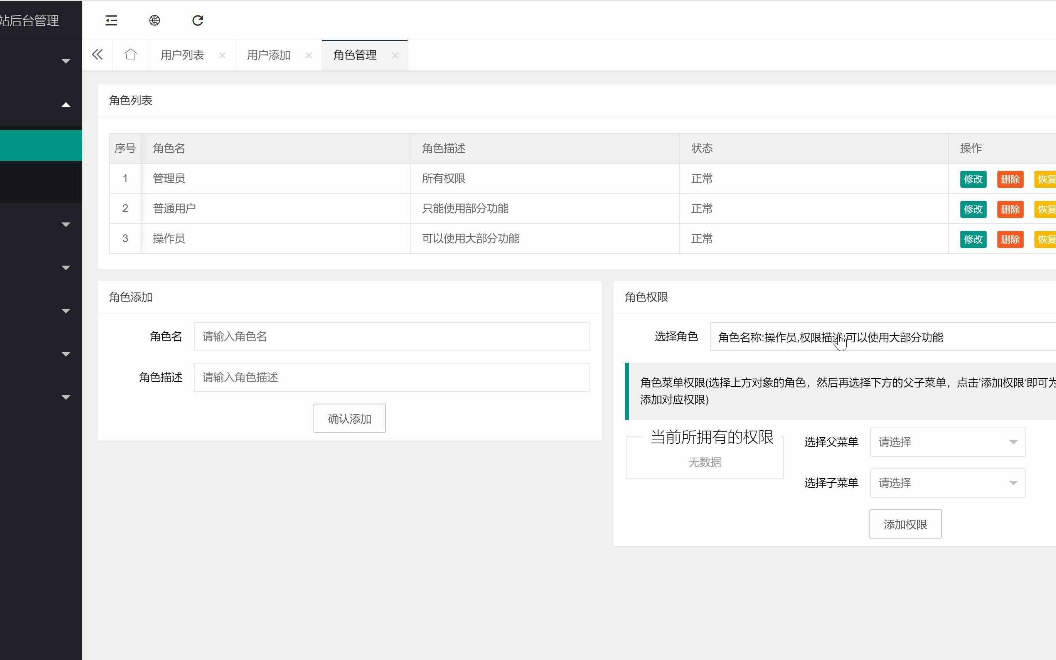Click the 状态 column header
Image resolution: width=1056 pixels, height=660 pixels.
813,148
